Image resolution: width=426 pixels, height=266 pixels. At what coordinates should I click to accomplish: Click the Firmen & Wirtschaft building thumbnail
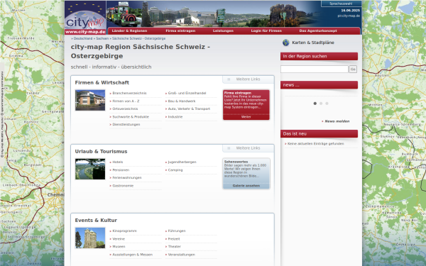(x=90, y=100)
